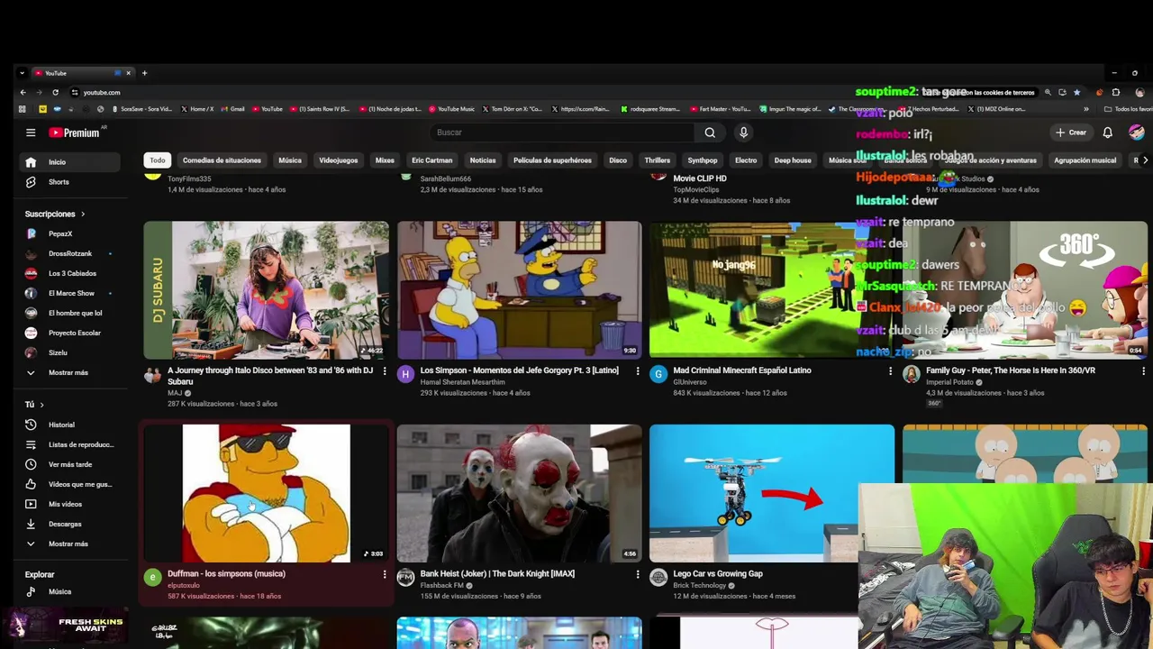Open Brick Technology channel name
Viewport: 1153px width, 649px height.
click(x=699, y=585)
